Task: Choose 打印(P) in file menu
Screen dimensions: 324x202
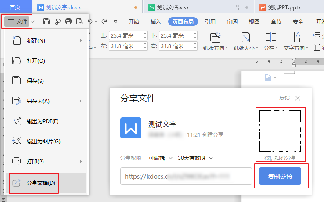Action: pos(46,161)
